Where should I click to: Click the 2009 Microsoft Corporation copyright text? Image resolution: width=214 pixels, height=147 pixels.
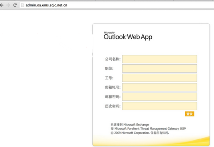140,133
